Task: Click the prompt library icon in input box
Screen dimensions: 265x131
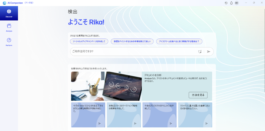Action: 200,52
